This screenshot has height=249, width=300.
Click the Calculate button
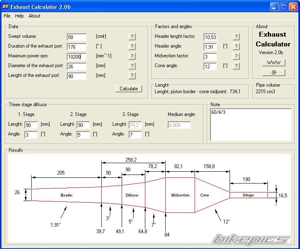(129, 89)
